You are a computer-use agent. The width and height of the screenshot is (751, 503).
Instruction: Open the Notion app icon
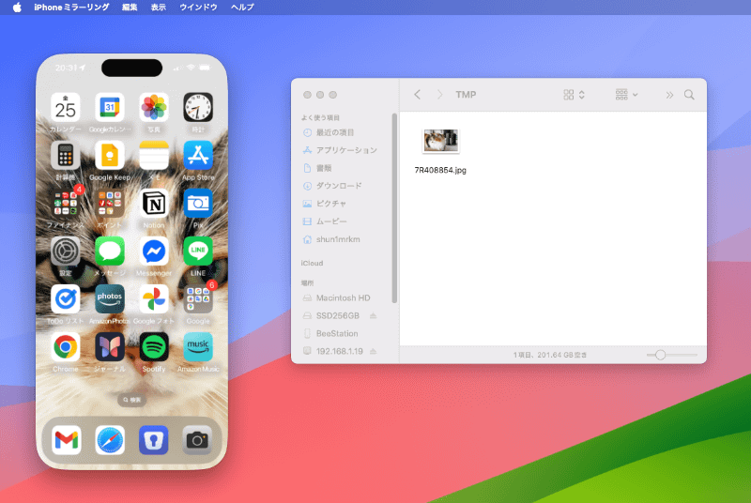(154, 204)
